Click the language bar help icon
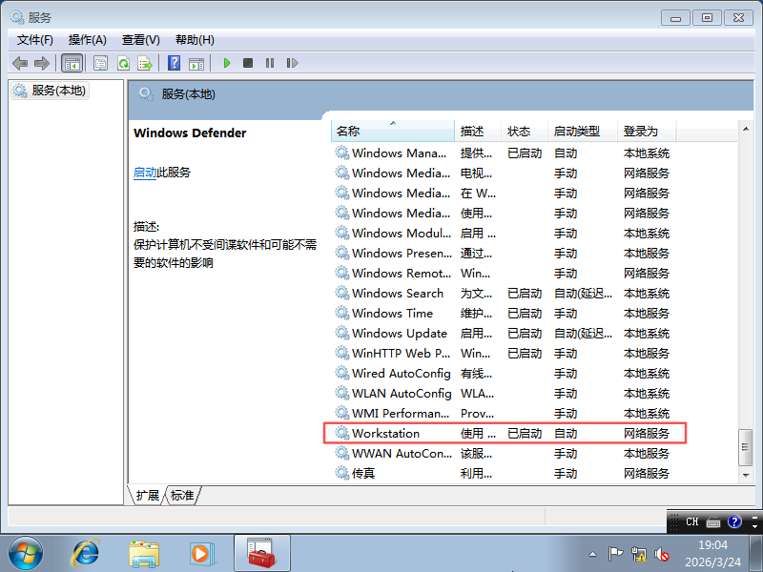This screenshot has width=763, height=572. click(x=734, y=521)
